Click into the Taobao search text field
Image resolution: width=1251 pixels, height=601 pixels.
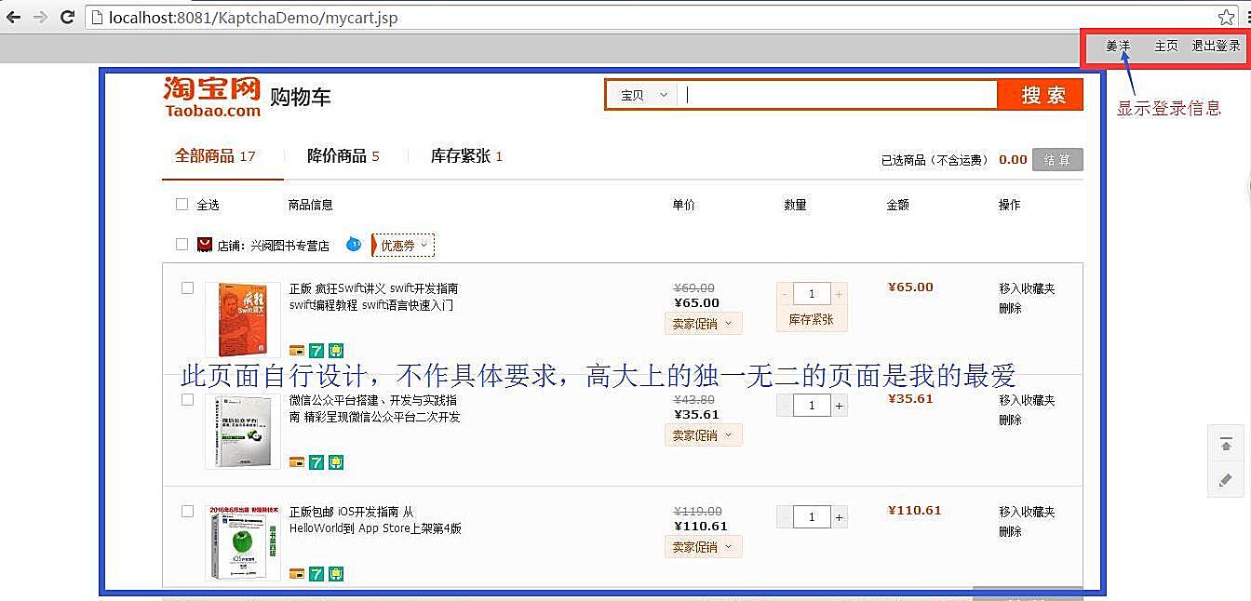pos(838,95)
